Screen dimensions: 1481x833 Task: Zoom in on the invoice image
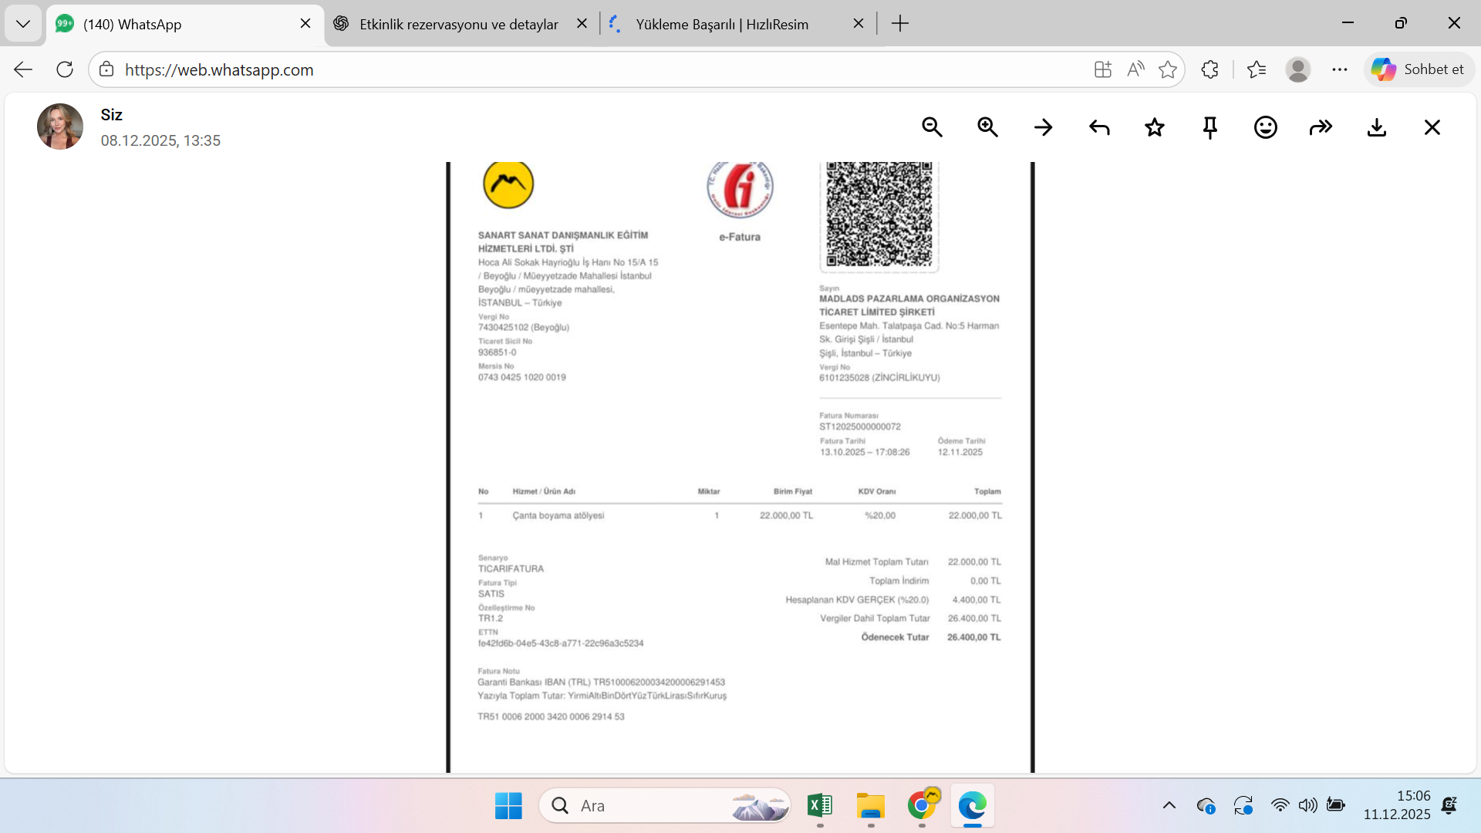pyautogui.click(x=987, y=127)
